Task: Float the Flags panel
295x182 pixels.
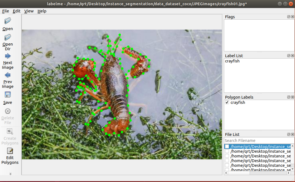Action: [x=289, y=17]
